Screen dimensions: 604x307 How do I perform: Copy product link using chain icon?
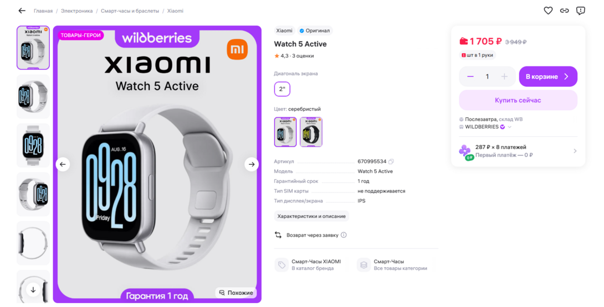(564, 11)
